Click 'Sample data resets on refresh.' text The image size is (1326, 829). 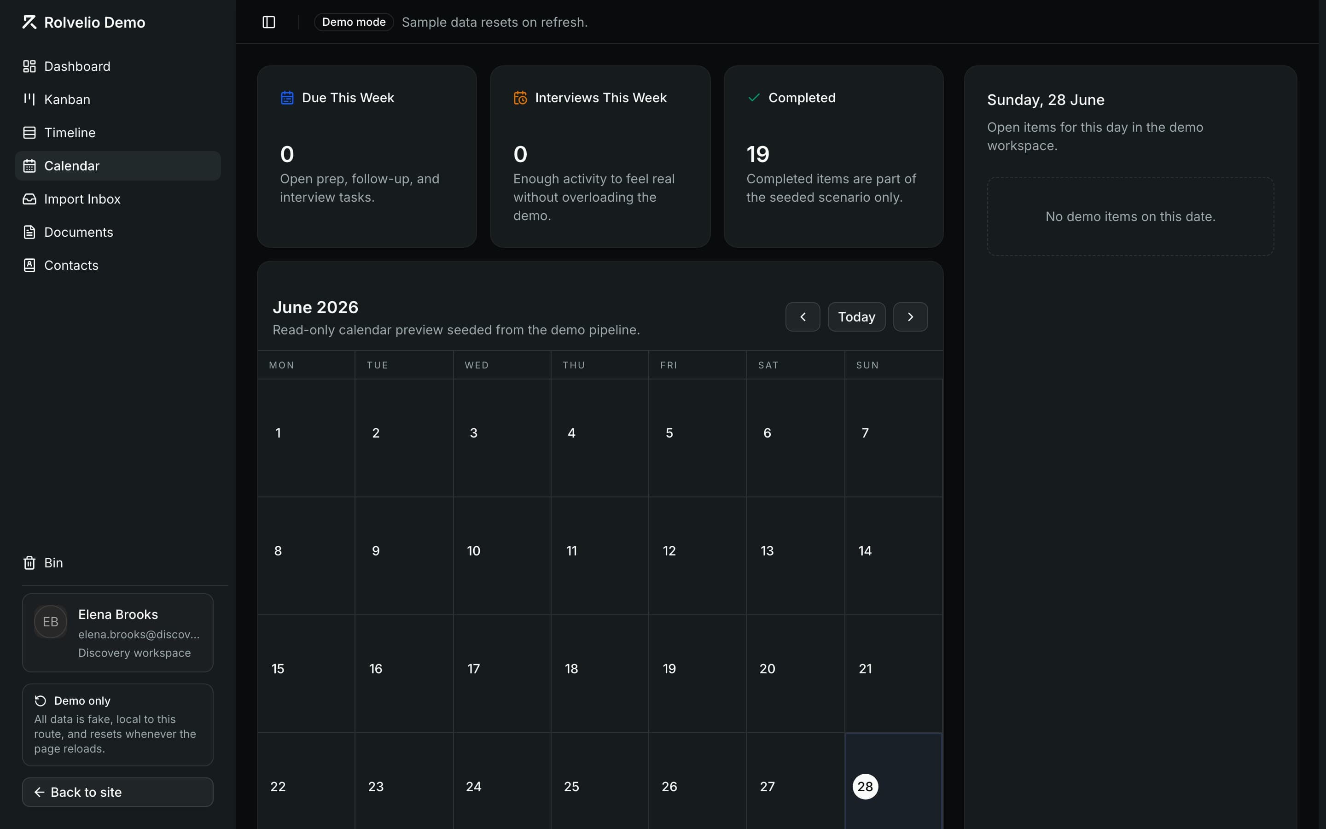point(494,22)
